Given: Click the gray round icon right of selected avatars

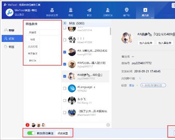Looking at the screenshot, I should 108,125.
